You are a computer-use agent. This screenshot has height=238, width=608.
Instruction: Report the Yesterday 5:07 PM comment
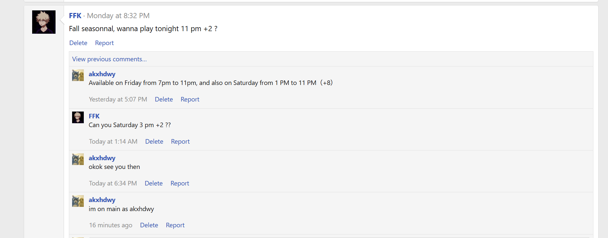190,99
